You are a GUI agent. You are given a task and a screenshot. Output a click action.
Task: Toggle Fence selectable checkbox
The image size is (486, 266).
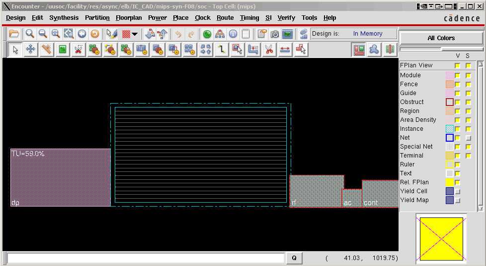468,84
